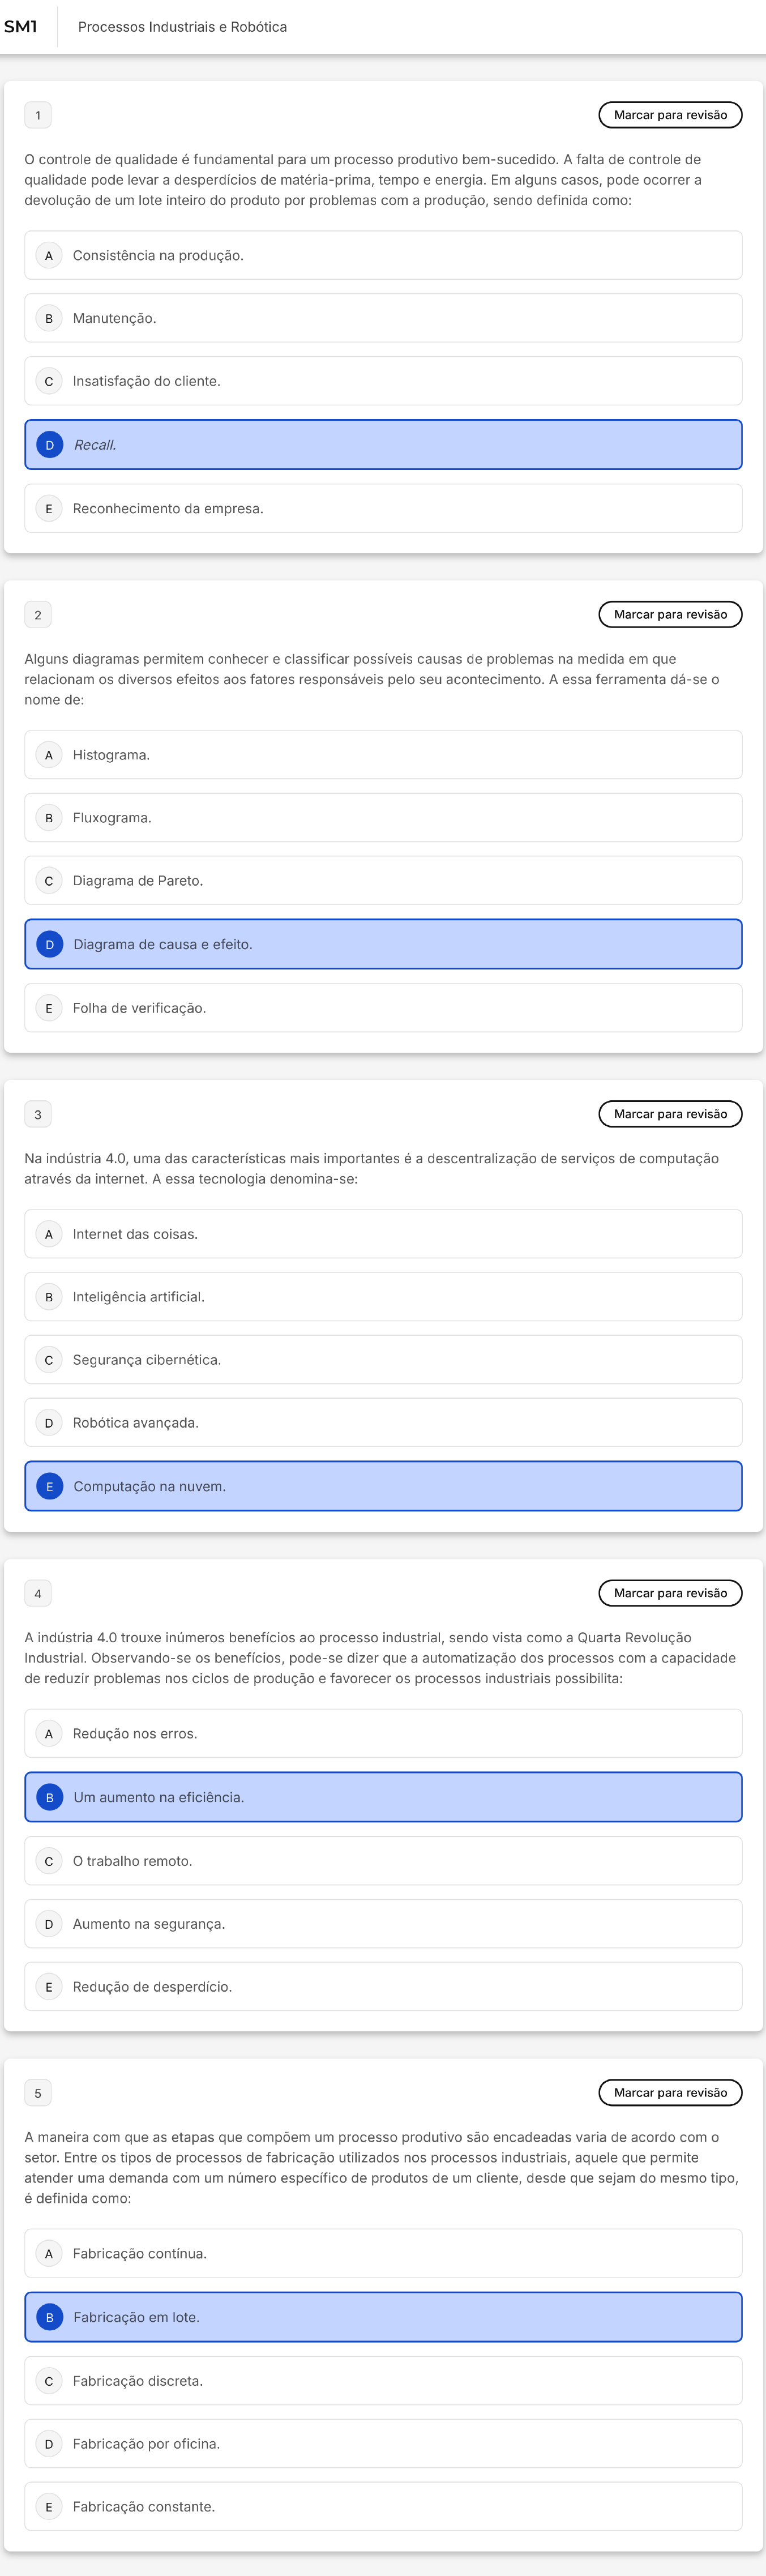This screenshot has height=2576, width=766.
Task: Pick 'Redução nos erros' answer
Action: pyautogui.click(x=383, y=1734)
